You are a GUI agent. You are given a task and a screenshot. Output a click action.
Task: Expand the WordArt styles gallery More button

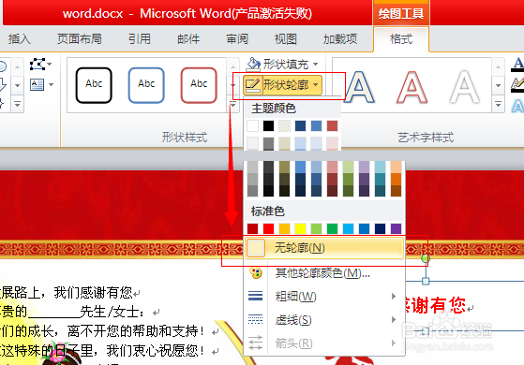[498, 105]
